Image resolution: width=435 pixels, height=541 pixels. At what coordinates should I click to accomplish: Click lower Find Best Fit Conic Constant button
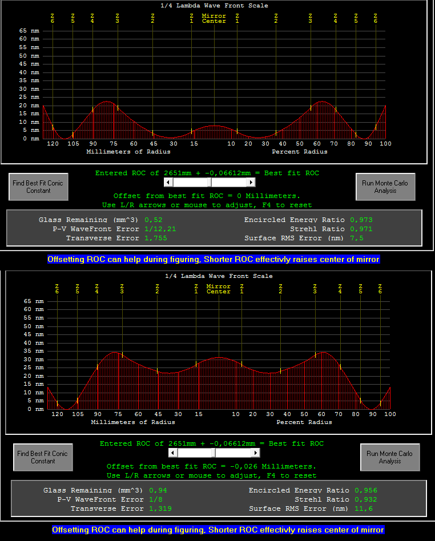[x=43, y=457]
